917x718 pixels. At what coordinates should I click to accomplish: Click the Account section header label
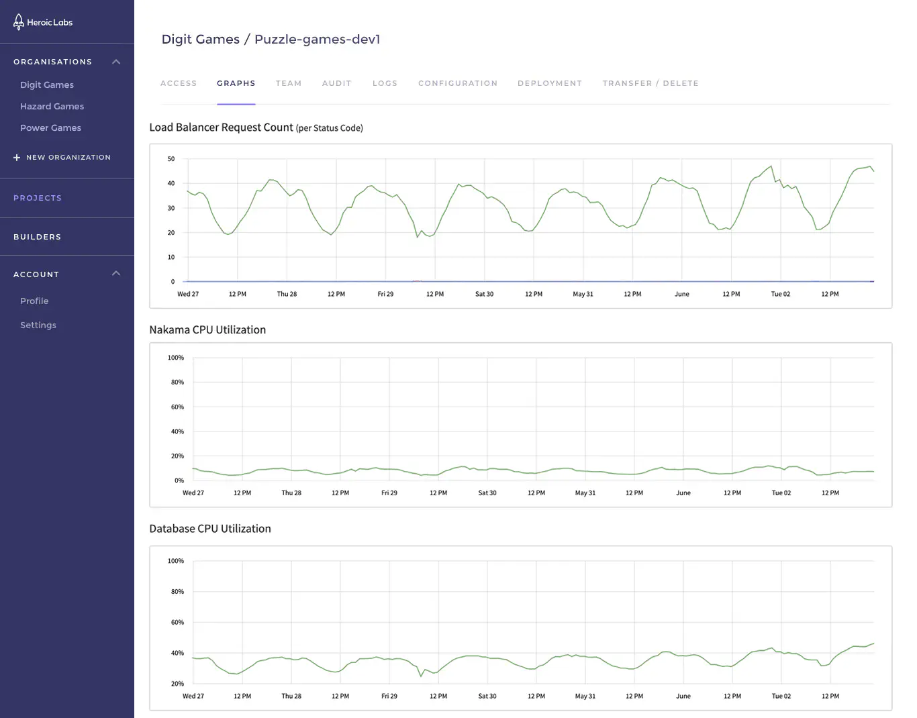click(x=36, y=274)
